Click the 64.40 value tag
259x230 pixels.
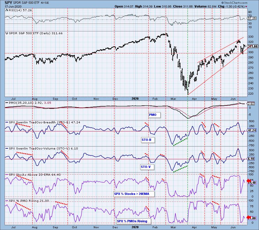[x=252, y=183]
